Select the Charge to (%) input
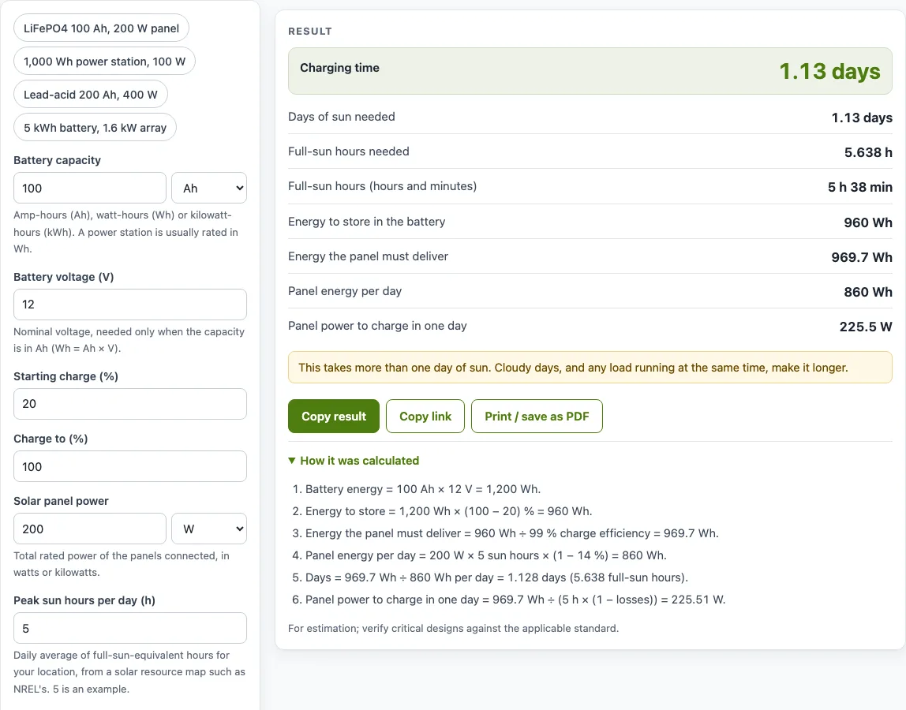Screen dimensions: 906x710 [130, 466]
